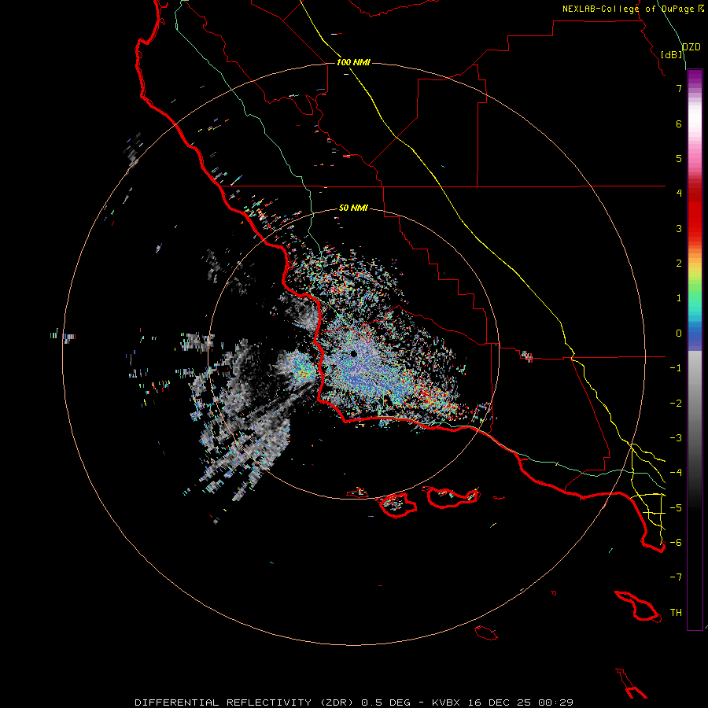Click the 'KVBX' station identifier in caption

point(447,702)
